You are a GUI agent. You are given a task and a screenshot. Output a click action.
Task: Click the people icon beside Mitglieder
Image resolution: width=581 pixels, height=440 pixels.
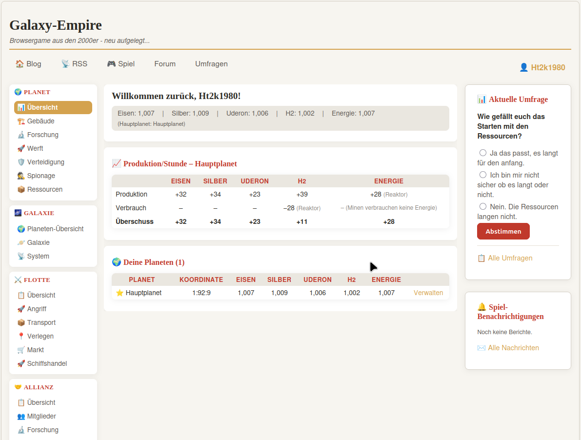(21, 416)
